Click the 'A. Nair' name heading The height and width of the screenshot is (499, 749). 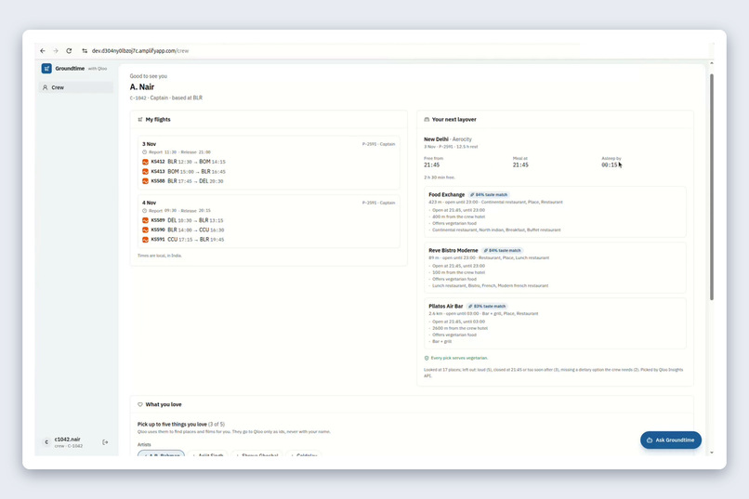142,87
